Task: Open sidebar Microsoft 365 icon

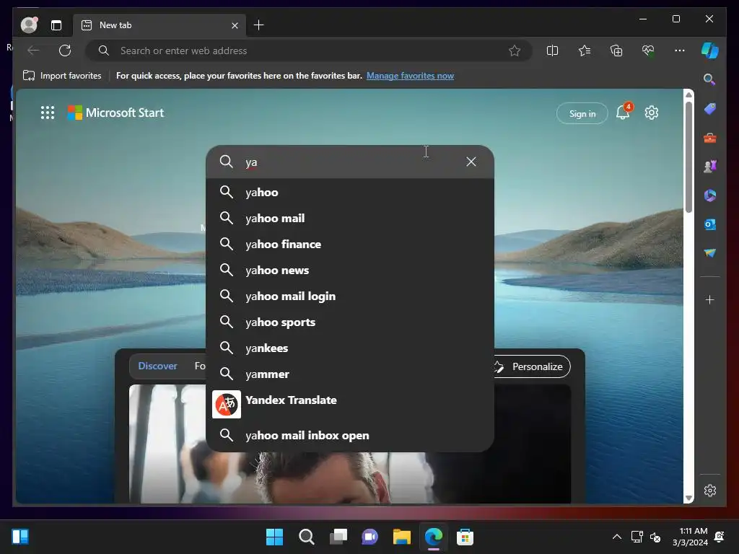Action: [x=710, y=195]
